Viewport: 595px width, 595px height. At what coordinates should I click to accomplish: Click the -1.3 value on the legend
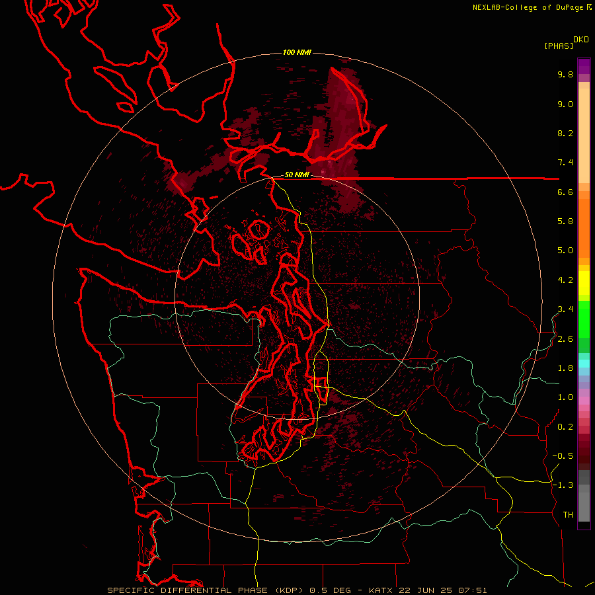[563, 485]
